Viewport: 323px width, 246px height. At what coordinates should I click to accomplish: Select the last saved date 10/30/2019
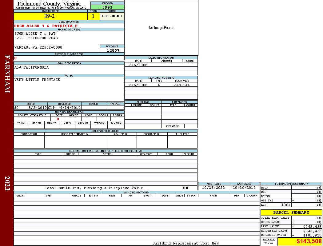click(244, 188)
